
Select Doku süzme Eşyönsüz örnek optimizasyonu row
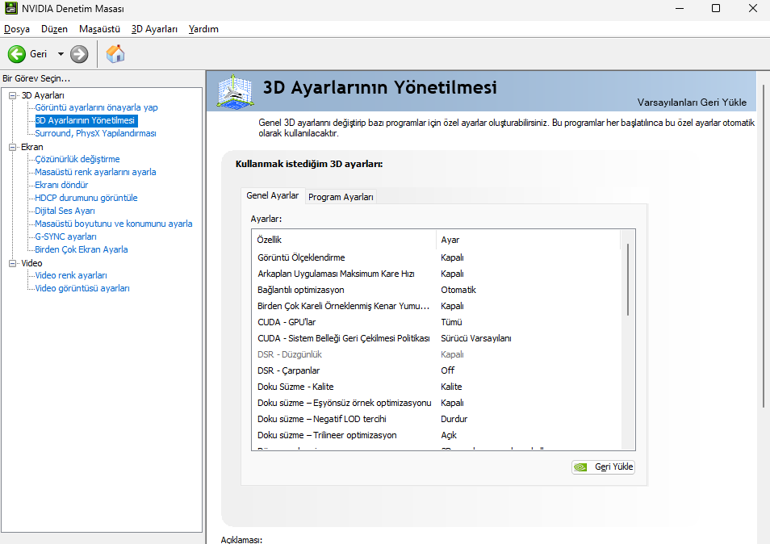coord(436,403)
